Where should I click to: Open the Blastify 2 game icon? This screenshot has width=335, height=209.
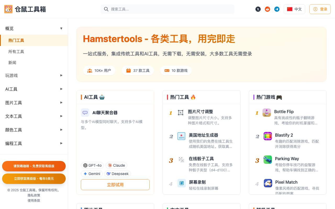(268, 136)
